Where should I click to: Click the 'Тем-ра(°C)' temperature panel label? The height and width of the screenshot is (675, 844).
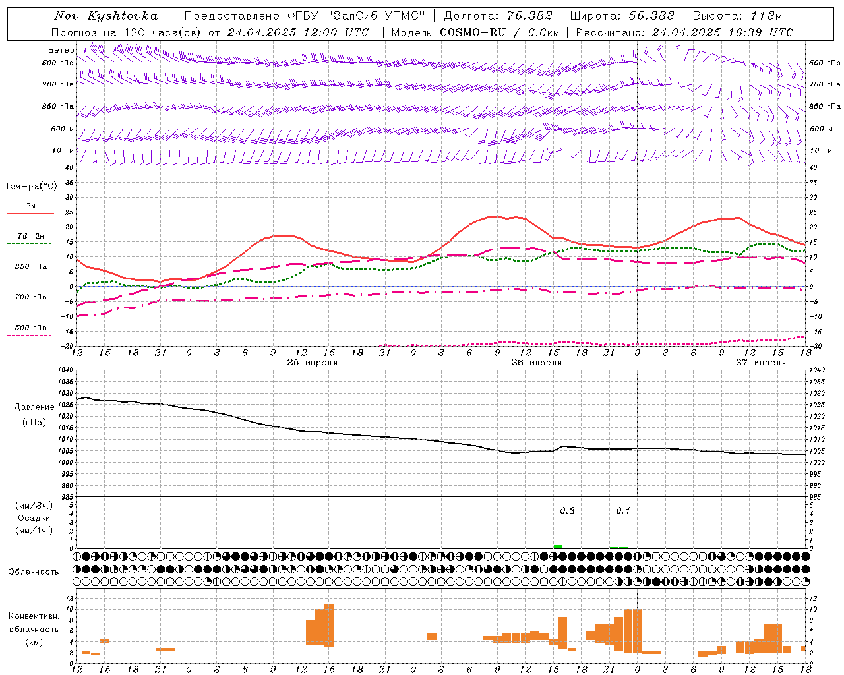[31, 187]
